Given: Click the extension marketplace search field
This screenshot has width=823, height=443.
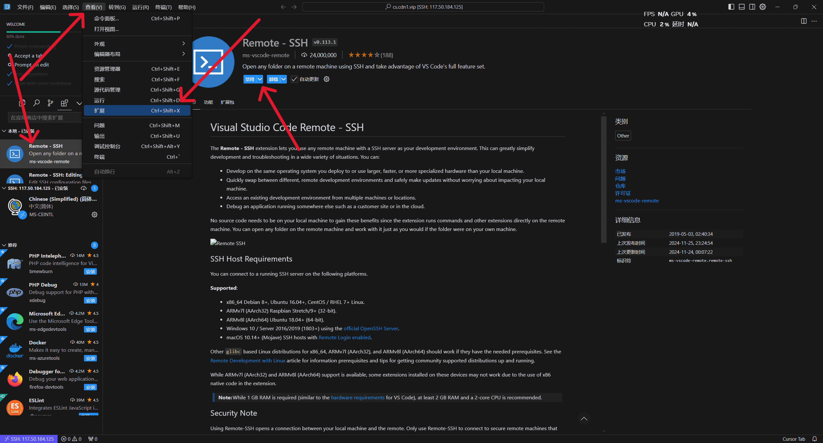Looking at the screenshot, I should click(44, 118).
